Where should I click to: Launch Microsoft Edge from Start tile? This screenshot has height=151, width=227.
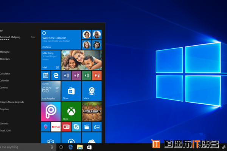[x=56, y=75]
